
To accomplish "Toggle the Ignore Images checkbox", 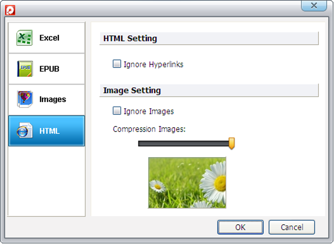I will (117, 111).
